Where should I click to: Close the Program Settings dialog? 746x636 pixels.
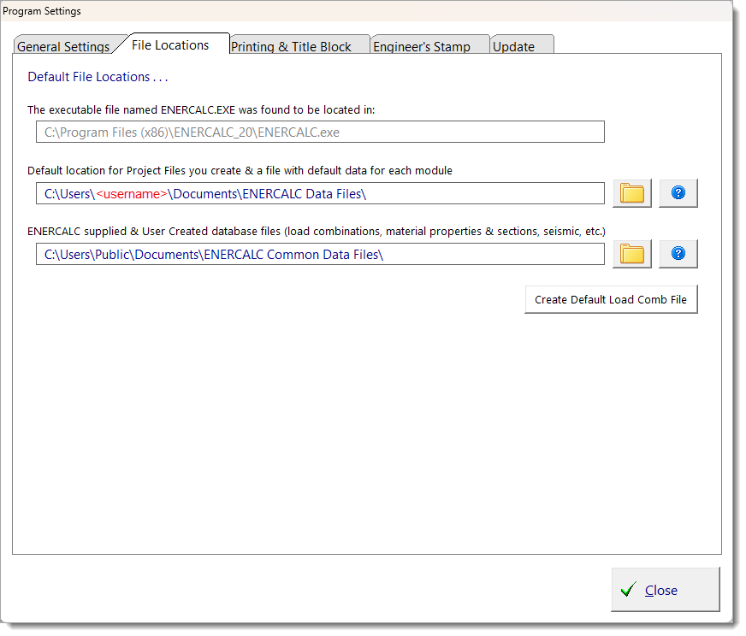(x=665, y=590)
